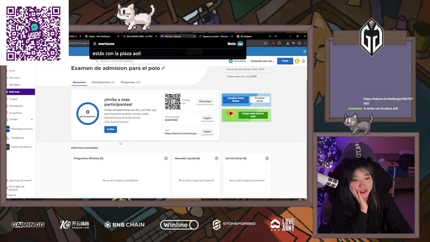This screenshot has height=242, width=430.
Task: Open Otras apps de Kahoot! link
Action: coord(17,188)
